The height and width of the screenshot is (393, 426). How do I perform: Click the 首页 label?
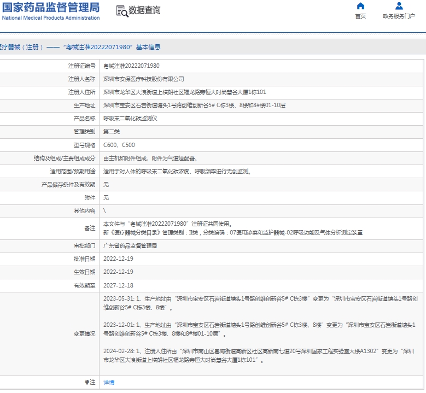pyautogui.click(x=360, y=16)
